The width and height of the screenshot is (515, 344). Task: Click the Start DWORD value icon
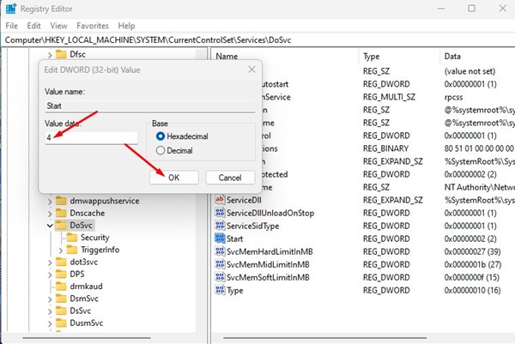point(220,238)
